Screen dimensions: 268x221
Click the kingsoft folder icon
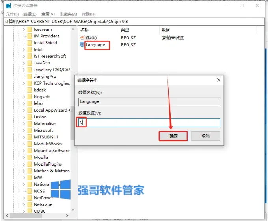pos(30,97)
